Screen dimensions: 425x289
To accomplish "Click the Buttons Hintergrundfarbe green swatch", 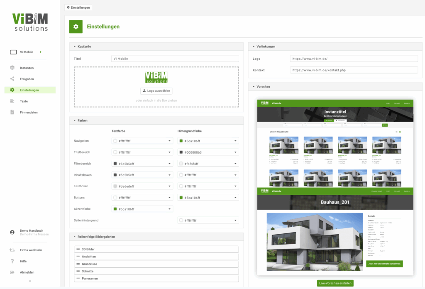I will (181, 198).
